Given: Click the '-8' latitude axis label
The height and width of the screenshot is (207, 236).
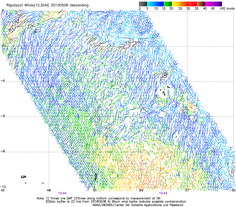Looking at the screenshot, I should [x=3, y=151].
